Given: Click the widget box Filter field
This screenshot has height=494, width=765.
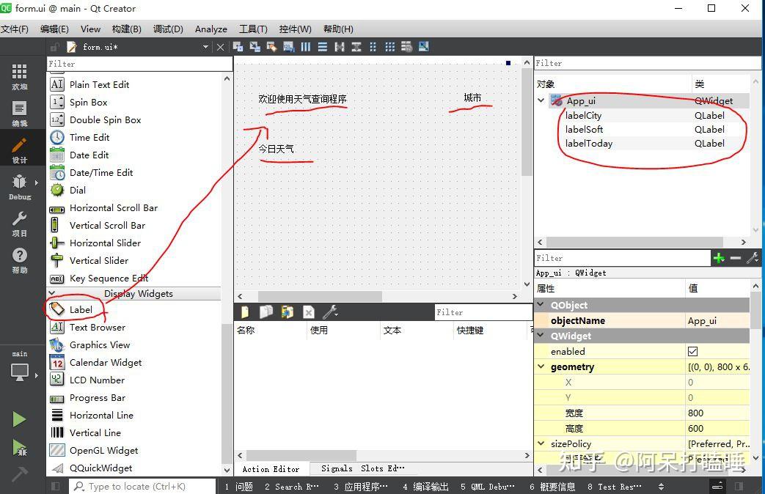Looking at the screenshot, I should (139, 64).
